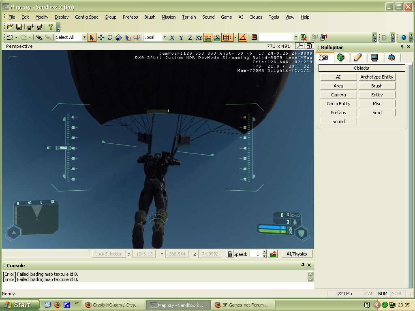Viewport: 415px width, 311px height.
Task: Switch to RollupBar Terrain tab
Action: pos(340,58)
